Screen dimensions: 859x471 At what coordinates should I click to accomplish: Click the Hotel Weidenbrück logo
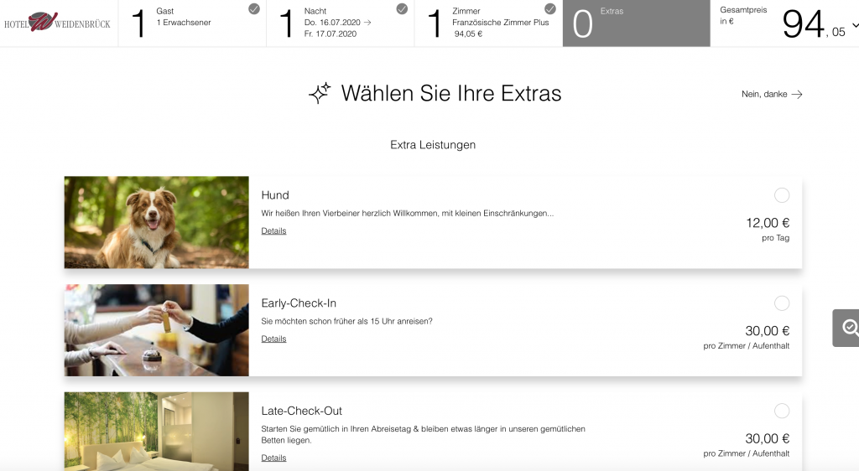[x=57, y=23]
